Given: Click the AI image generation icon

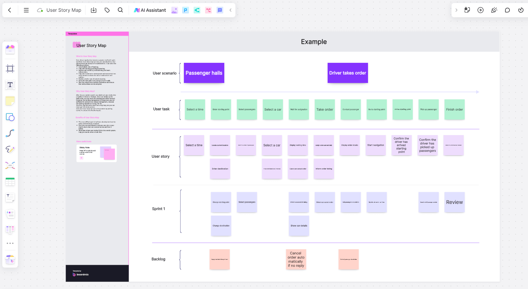Looking at the screenshot, I should point(174,10).
